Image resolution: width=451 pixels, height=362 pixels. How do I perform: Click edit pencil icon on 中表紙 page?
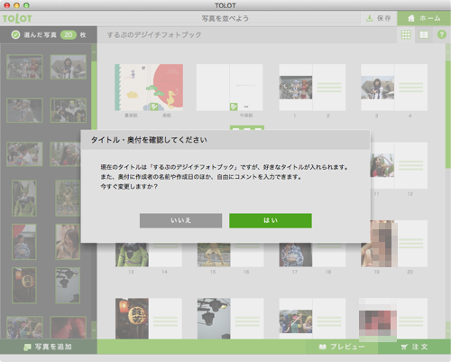point(234,107)
